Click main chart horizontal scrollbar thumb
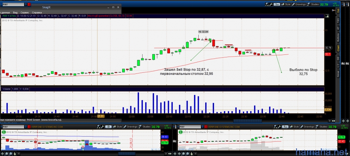Screen dimensions: 350x156 click(x=248, y=121)
